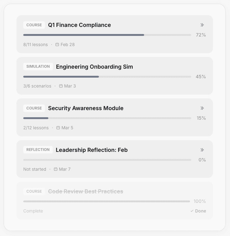The width and height of the screenshot is (230, 236).
Task: Open the Q1 Finance Compliance course title
Action: point(79,25)
